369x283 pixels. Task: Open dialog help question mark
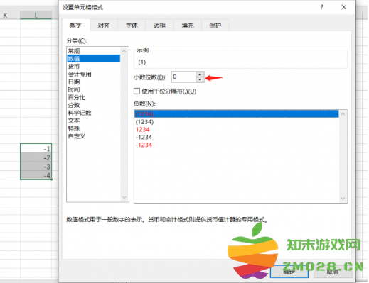coord(321,7)
